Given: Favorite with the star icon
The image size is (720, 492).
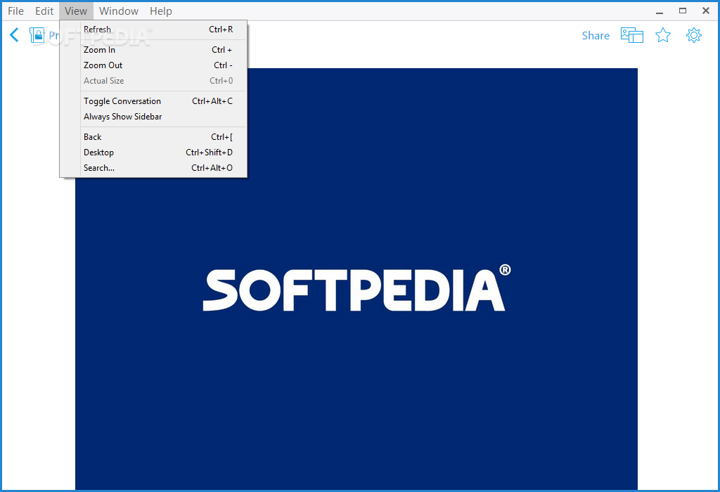Looking at the screenshot, I should (x=662, y=35).
